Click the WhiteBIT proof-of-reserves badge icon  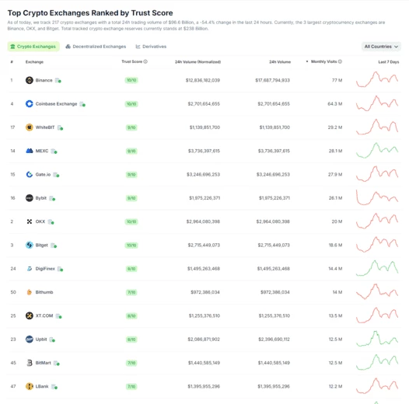click(60, 127)
